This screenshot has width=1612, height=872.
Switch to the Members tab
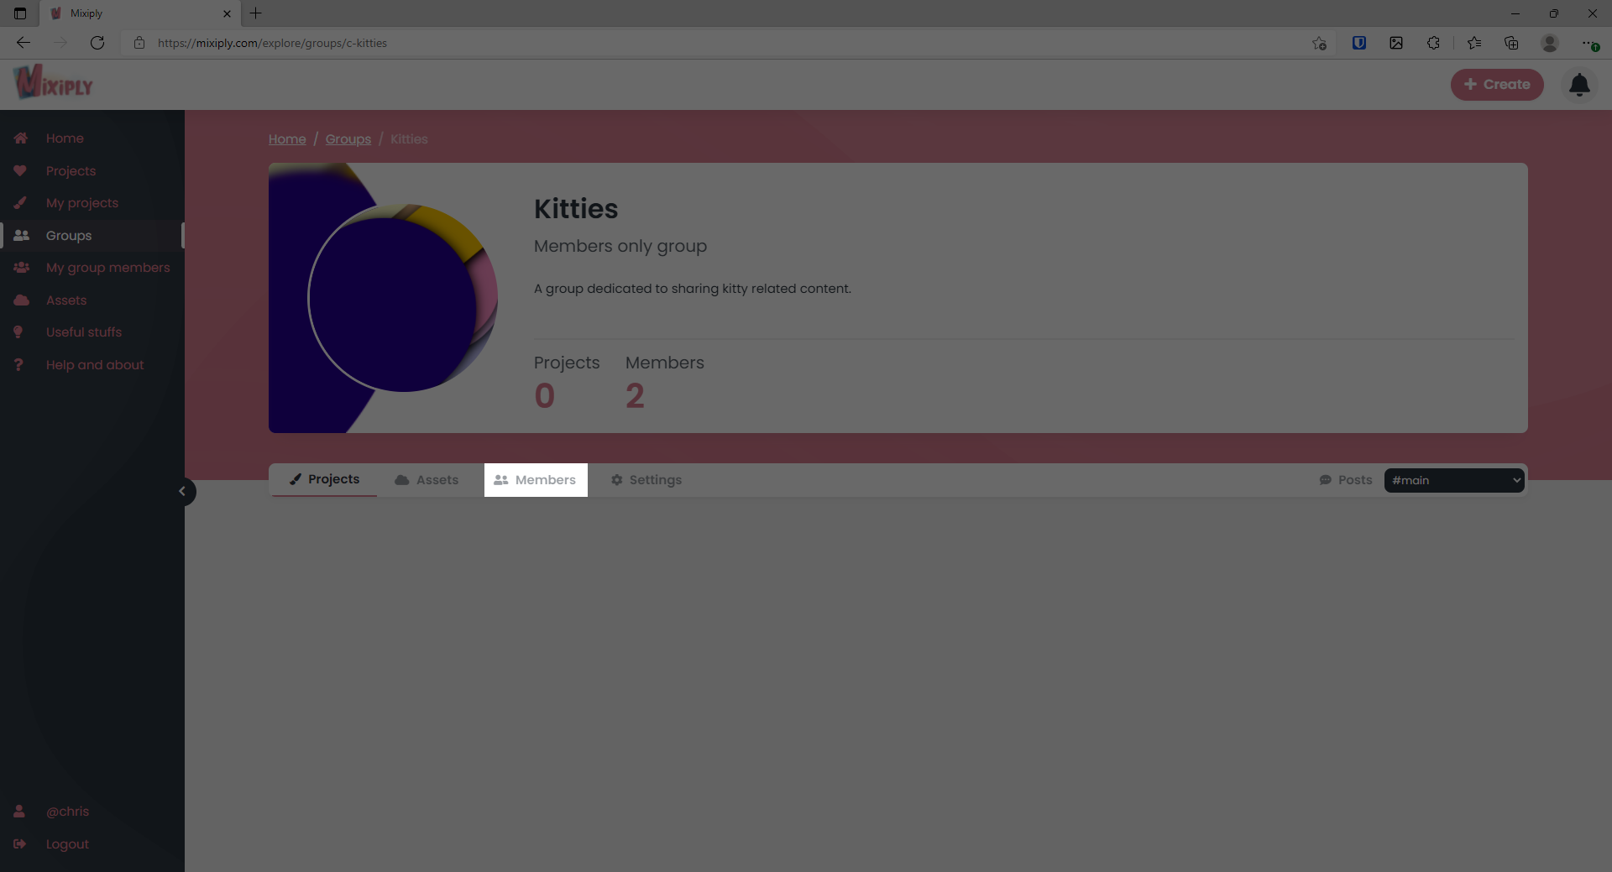click(x=536, y=480)
